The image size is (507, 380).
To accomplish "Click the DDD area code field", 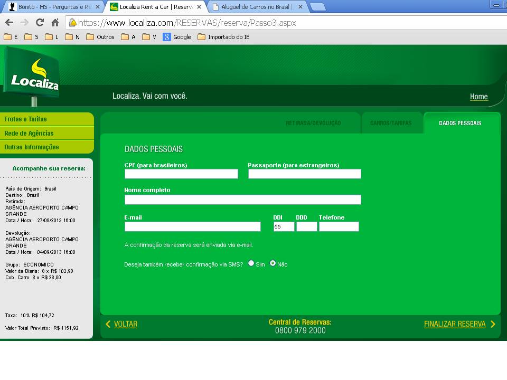I will coord(307,226).
